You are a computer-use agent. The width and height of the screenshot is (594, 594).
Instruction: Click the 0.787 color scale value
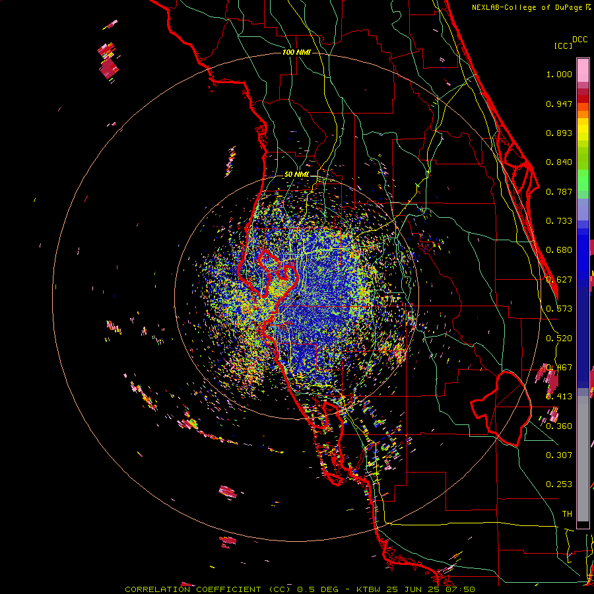[x=559, y=191]
